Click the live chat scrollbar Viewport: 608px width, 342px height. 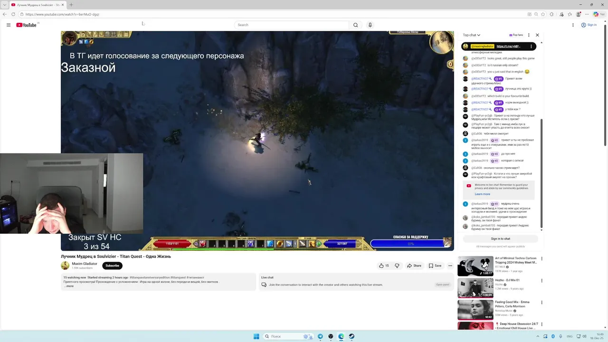(x=541, y=173)
